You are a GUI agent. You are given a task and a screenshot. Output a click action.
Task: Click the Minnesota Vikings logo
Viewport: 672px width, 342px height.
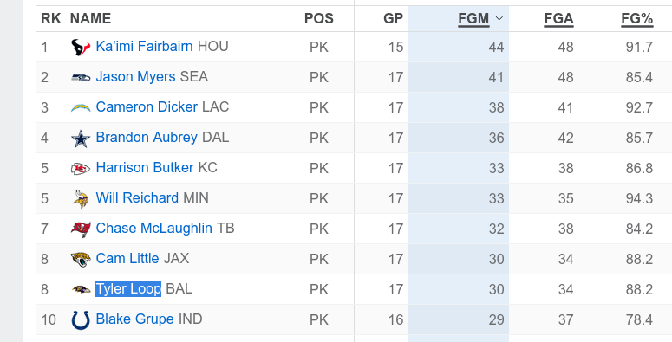pos(81,199)
